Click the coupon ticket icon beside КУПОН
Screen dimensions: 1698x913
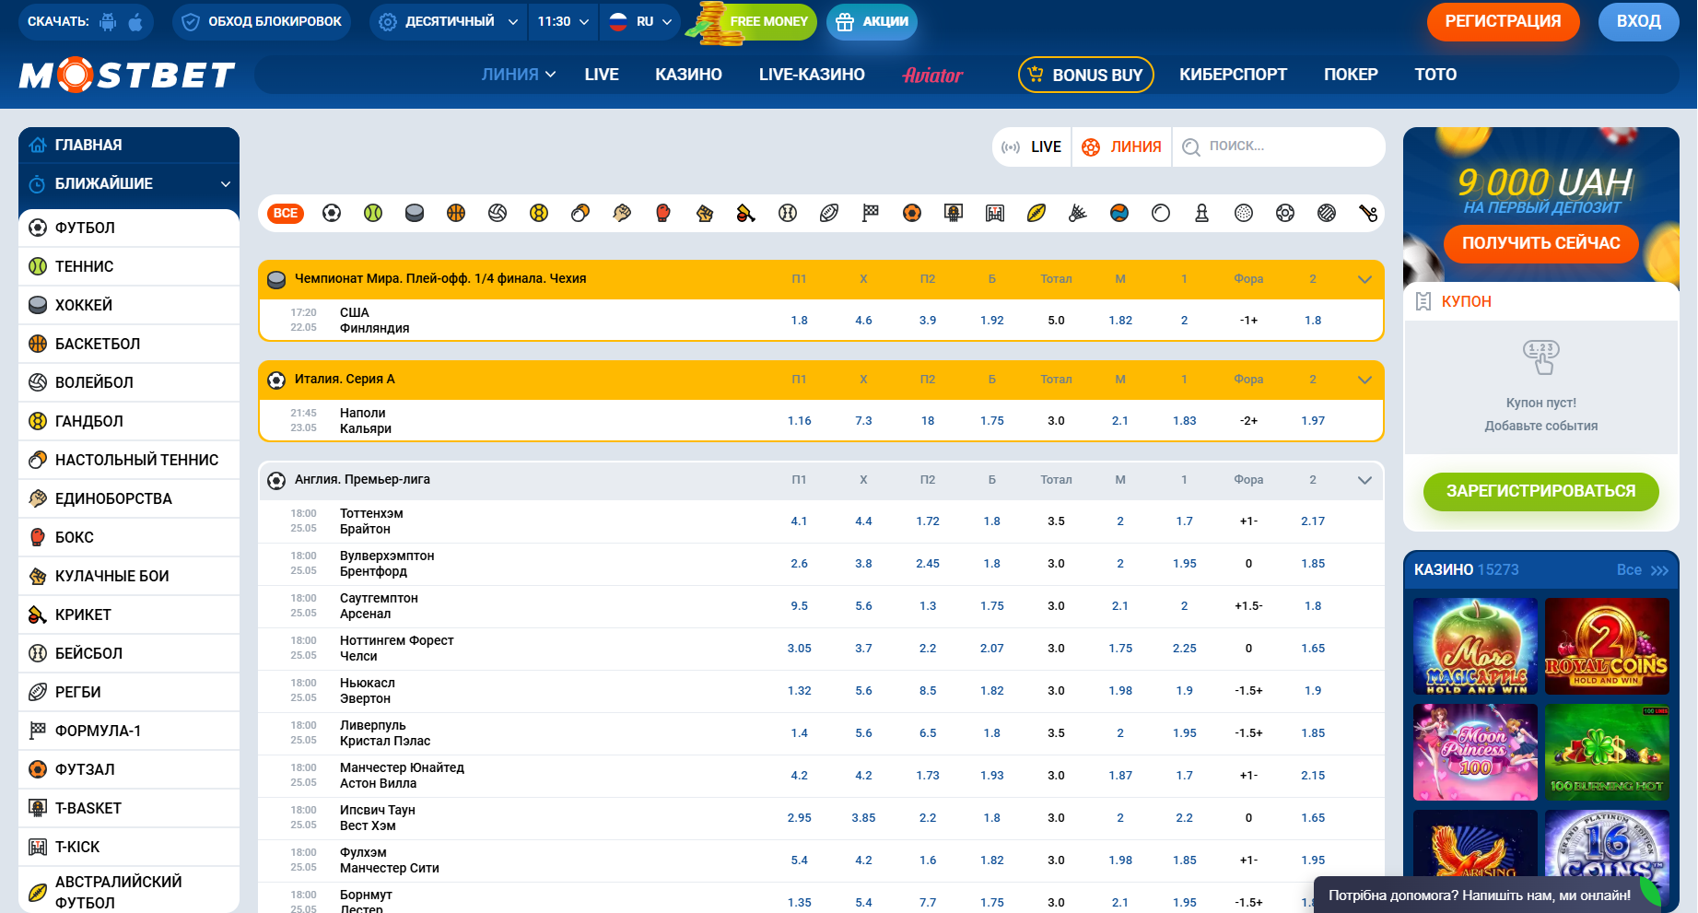1423,301
